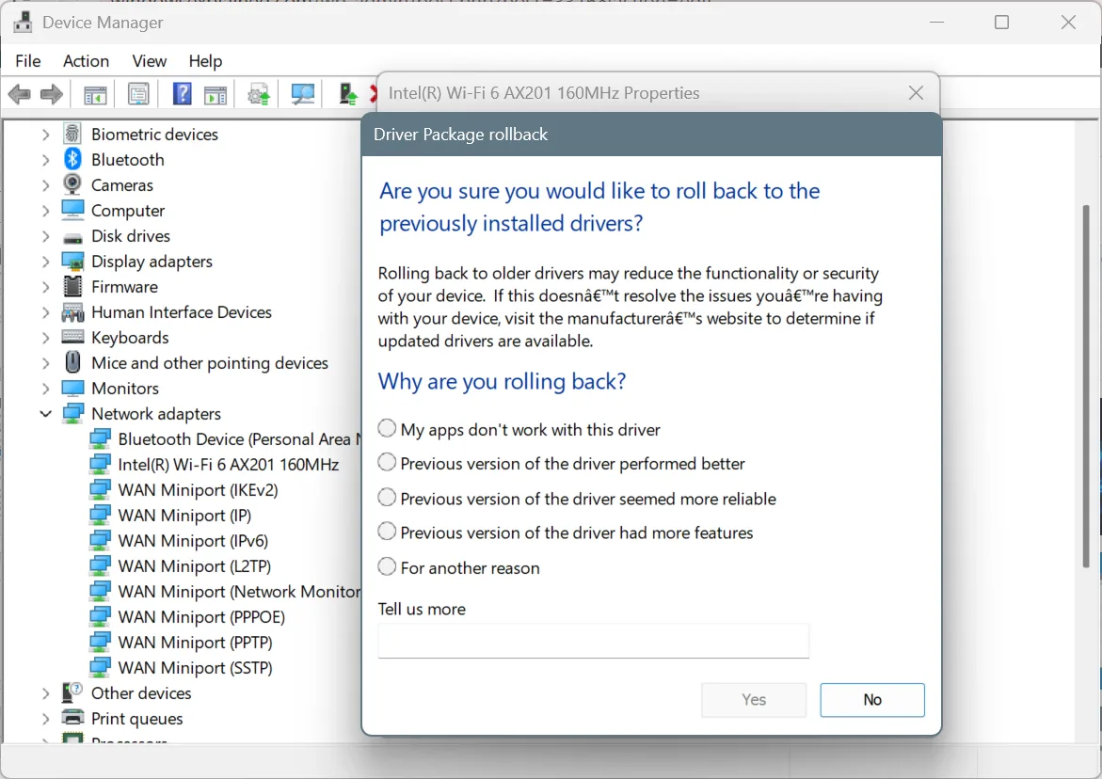Open the Help menu
This screenshot has height=779, width=1102.
pos(205,61)
